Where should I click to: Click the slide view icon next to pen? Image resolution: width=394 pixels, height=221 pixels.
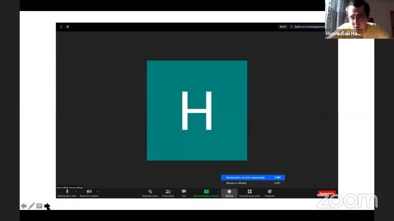click(x=39, y=206)
